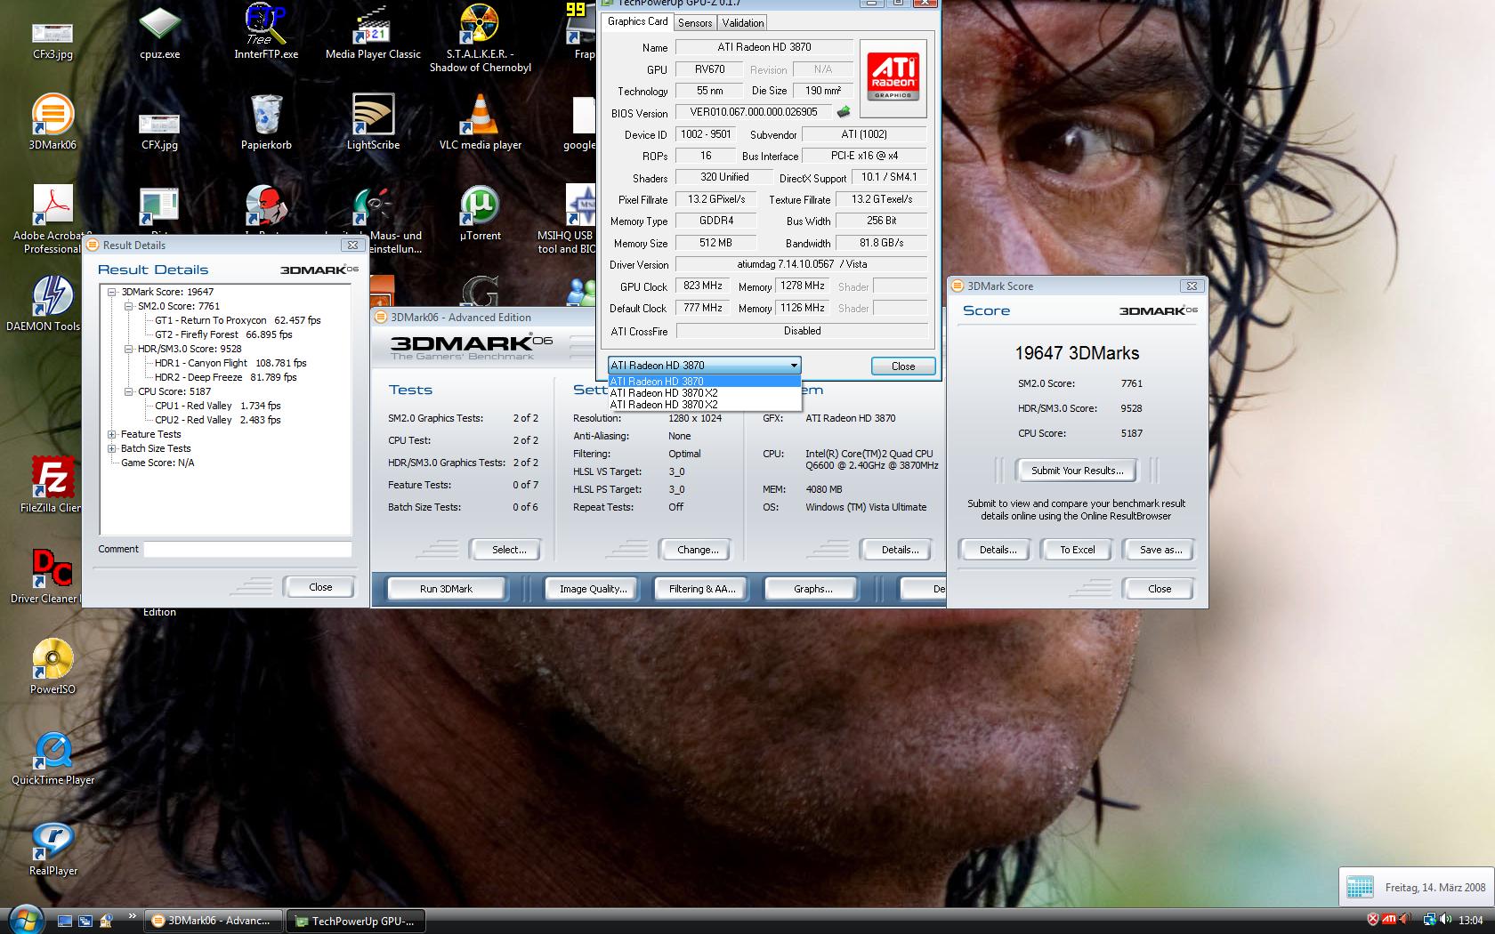Open Image Quality settings button

593,589
